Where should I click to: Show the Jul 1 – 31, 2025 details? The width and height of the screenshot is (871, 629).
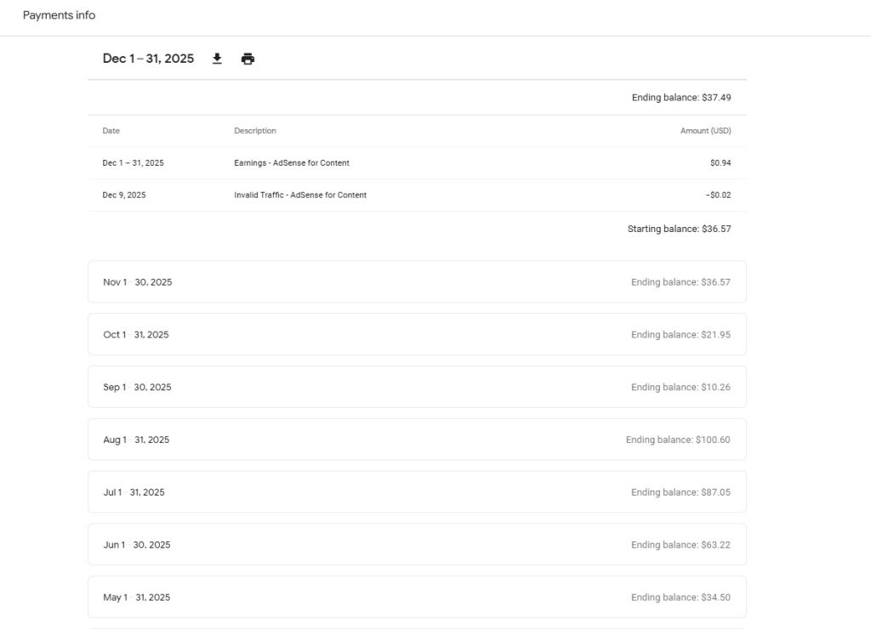click(417, 492)
